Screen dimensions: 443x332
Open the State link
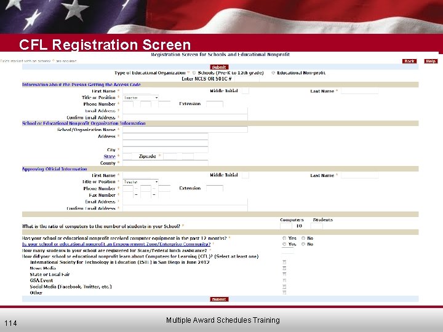click(110, 156)
